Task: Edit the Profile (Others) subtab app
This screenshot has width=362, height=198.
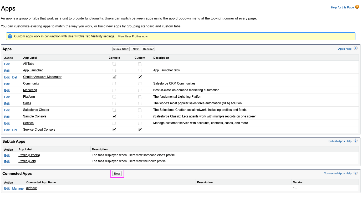Action: [7, 155]
